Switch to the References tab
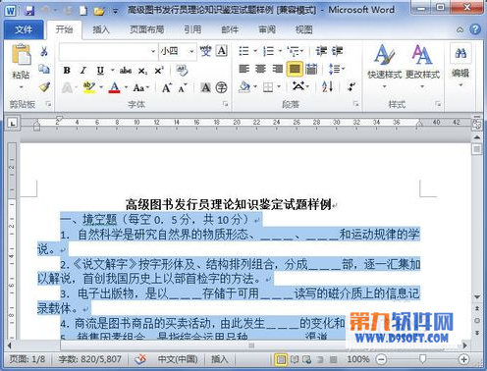The height and width of the screenshot is (371, 487). pyautogui.click(x=192, y=29)
